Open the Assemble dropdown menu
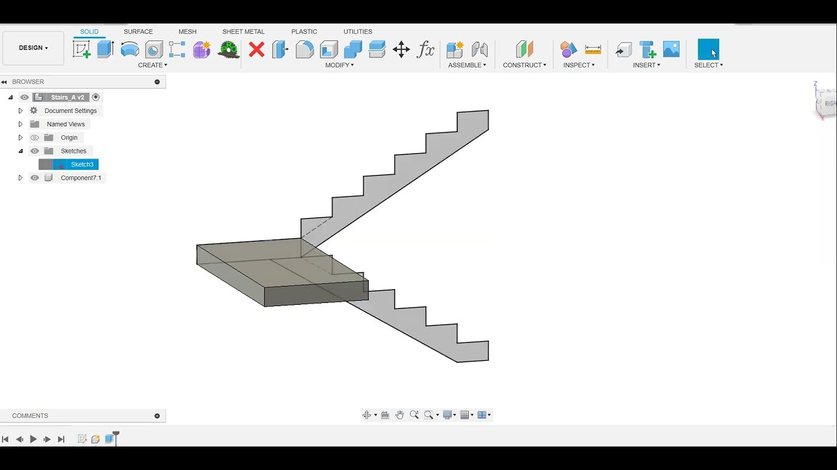 click(x=467, y=65)
